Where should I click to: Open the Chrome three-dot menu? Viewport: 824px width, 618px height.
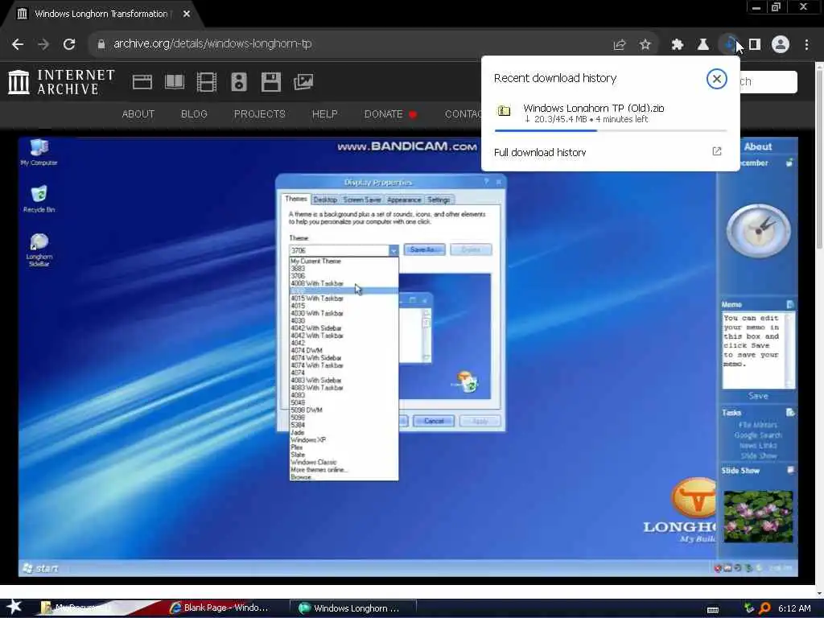tap(806, 45)
